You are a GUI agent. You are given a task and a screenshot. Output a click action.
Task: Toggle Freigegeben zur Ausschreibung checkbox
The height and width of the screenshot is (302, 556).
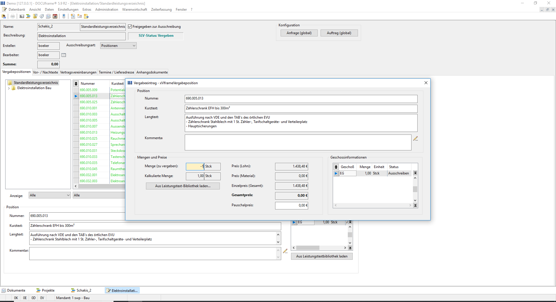(x=130, y=27)
